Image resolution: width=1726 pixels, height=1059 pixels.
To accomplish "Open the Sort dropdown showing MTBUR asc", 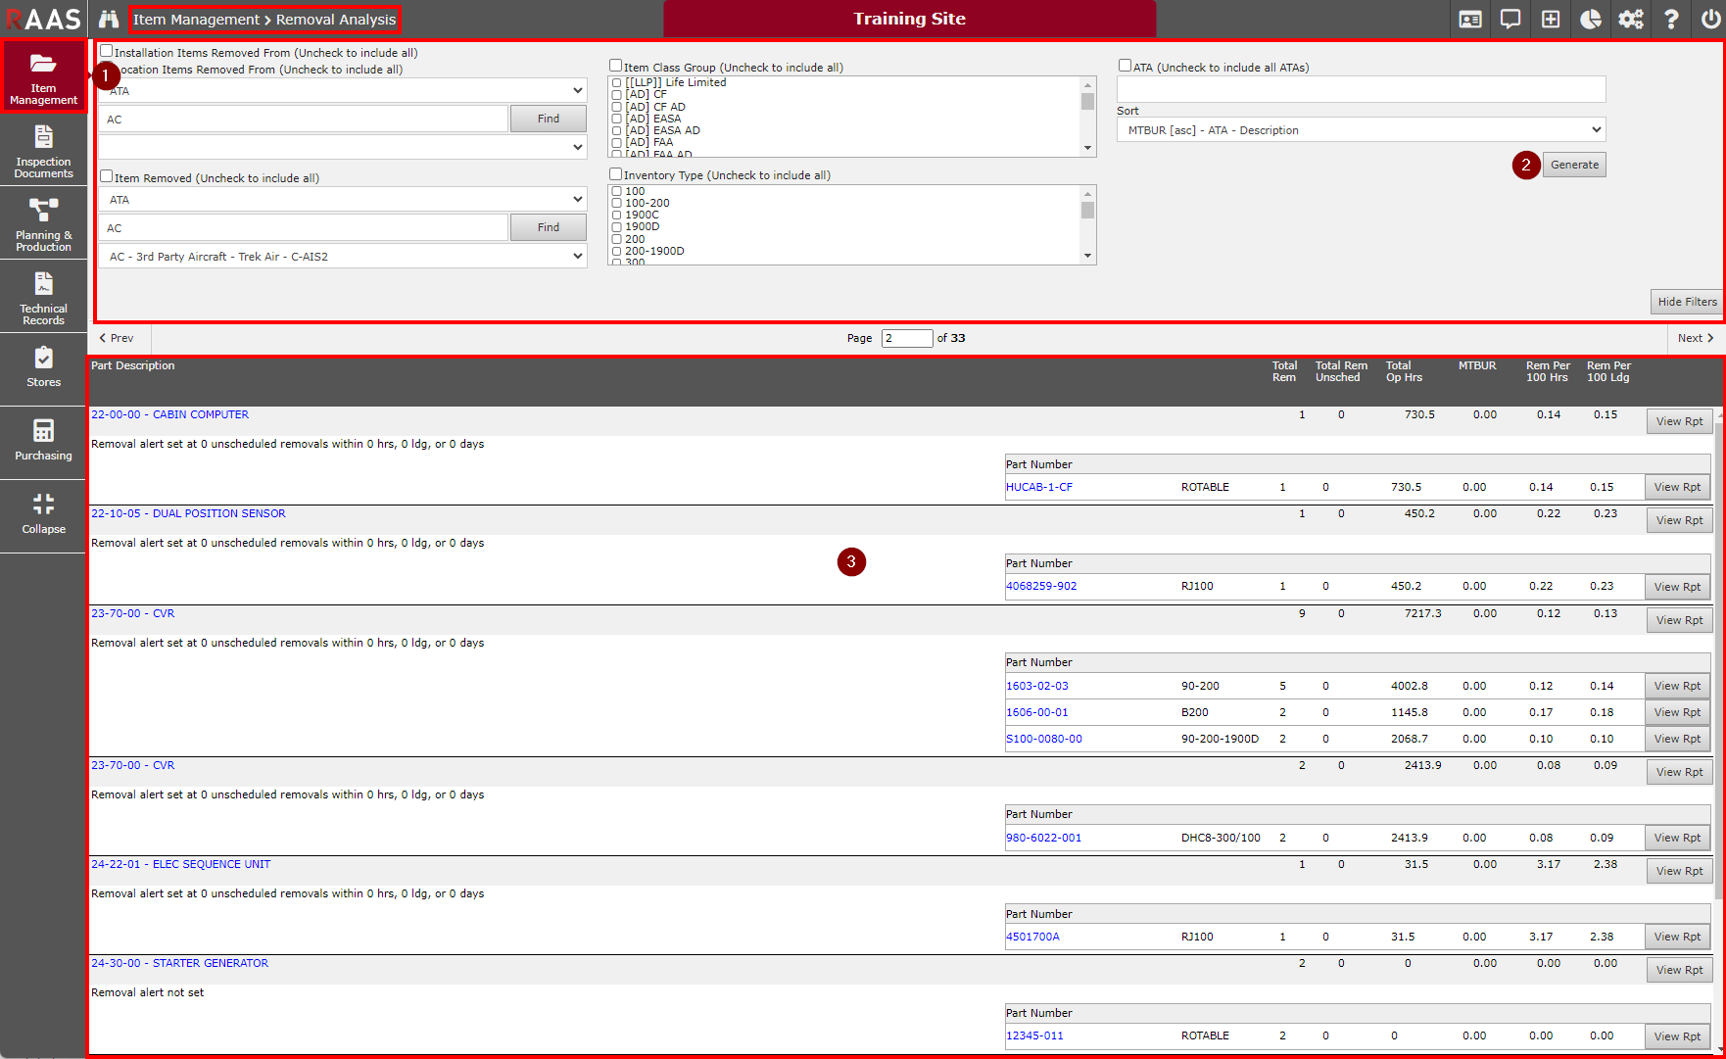I will 1361,130.
